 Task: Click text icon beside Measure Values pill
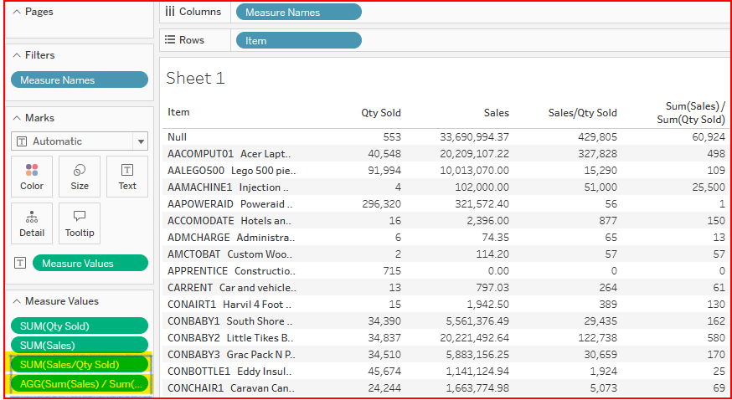point(20,263)
